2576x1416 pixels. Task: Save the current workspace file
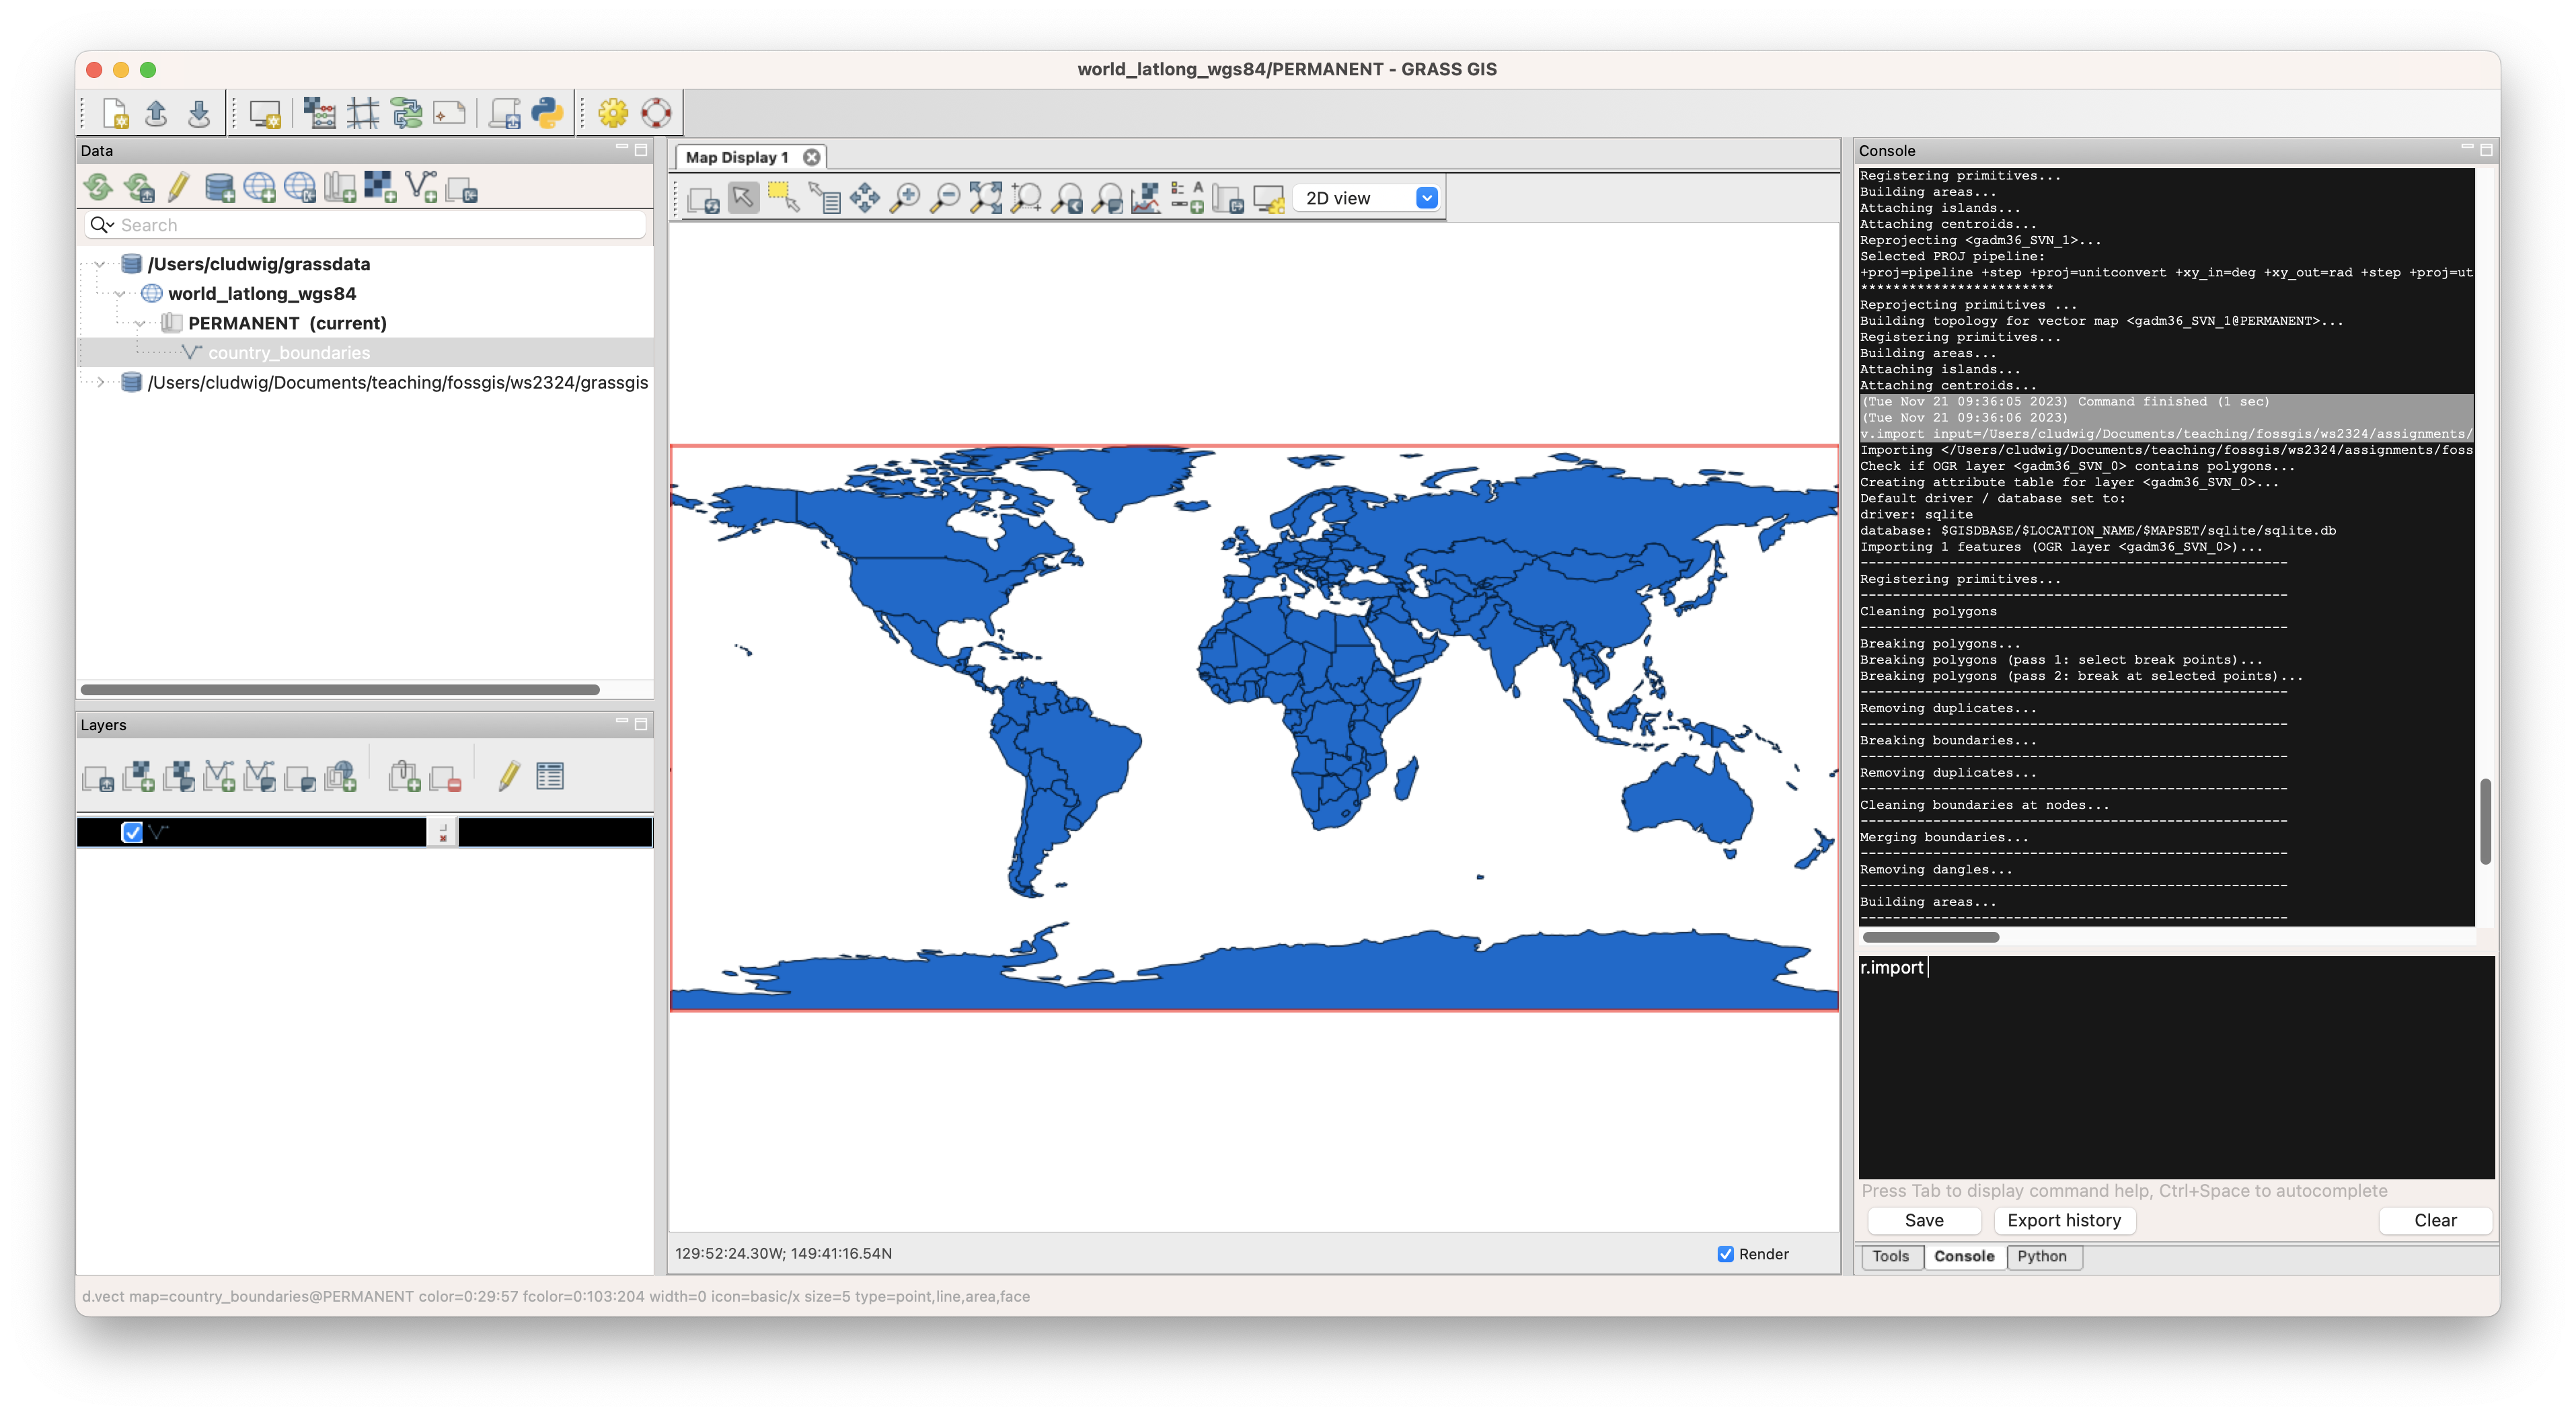pyautogui.click(x=199, y=113)
